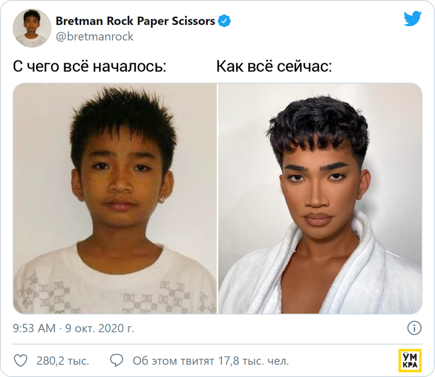The height and width of the screenshot is (377, 435).
Task: Click the 9 окт. 2020 г. date
Action: (x=100, y=328)
